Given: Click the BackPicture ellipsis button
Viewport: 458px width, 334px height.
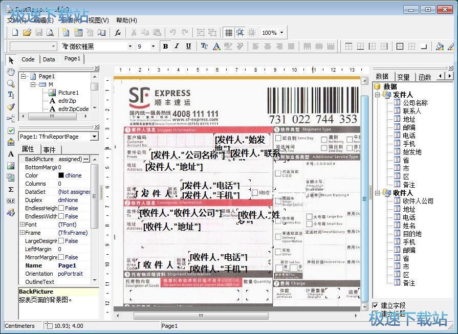Looking at the screenshot, I should pos(86,159).
